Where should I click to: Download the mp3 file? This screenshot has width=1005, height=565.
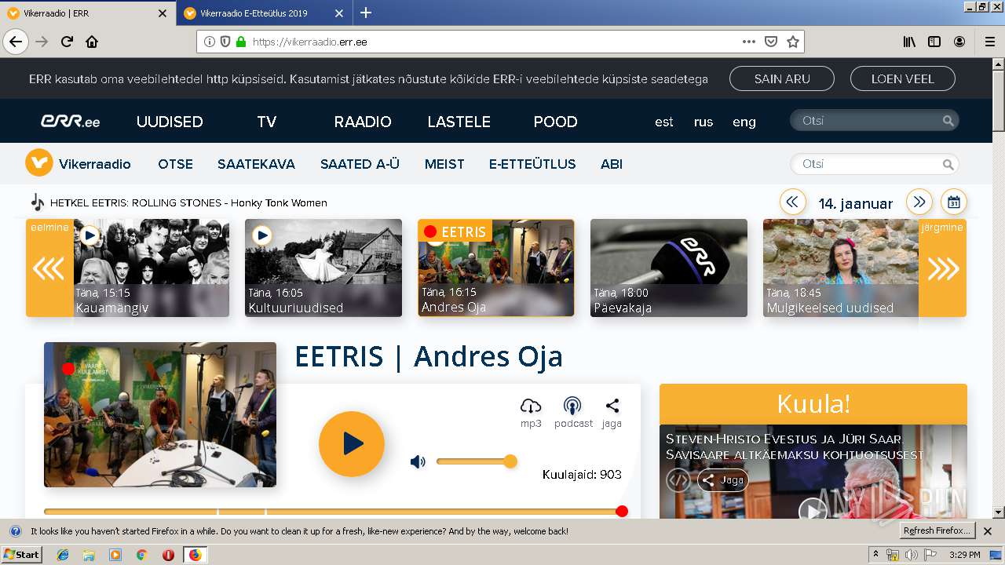click(531, 413)
